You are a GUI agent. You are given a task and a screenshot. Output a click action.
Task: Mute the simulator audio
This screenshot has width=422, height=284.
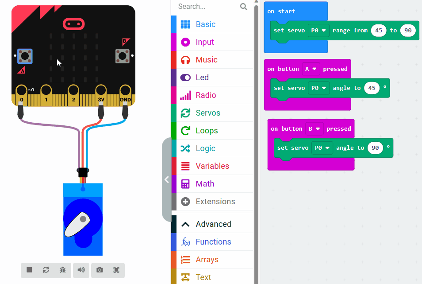pyautogui.click(x=81, y=270)
